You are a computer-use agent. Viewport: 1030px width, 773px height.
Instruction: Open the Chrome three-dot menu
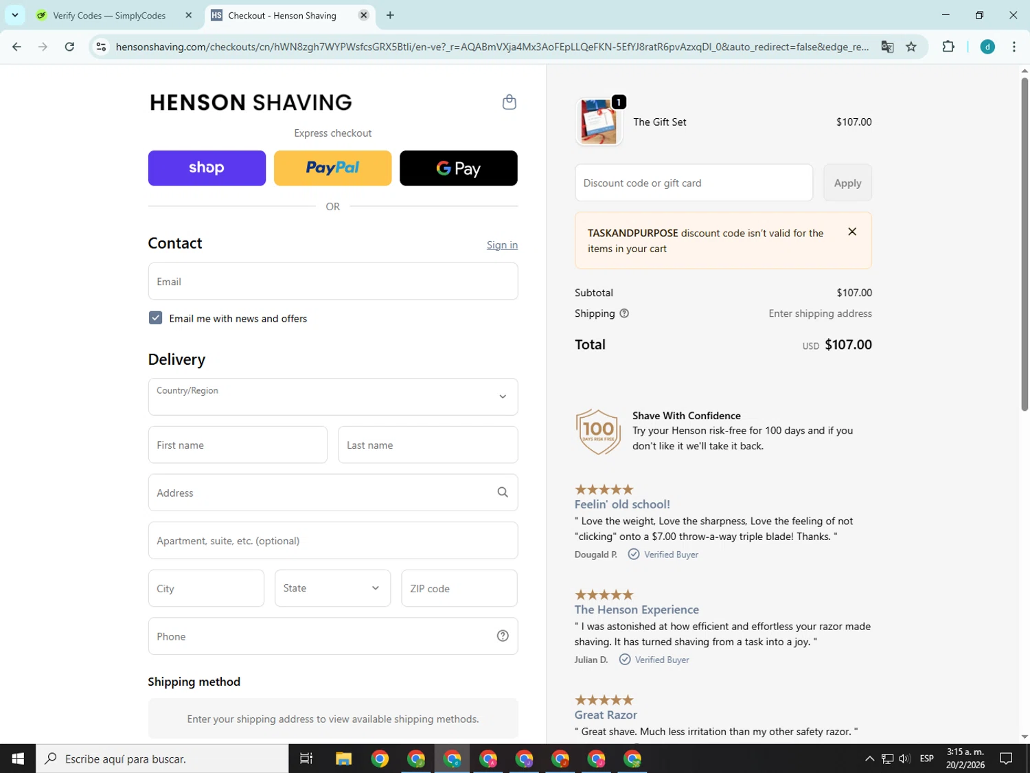tap(1014, 47)
